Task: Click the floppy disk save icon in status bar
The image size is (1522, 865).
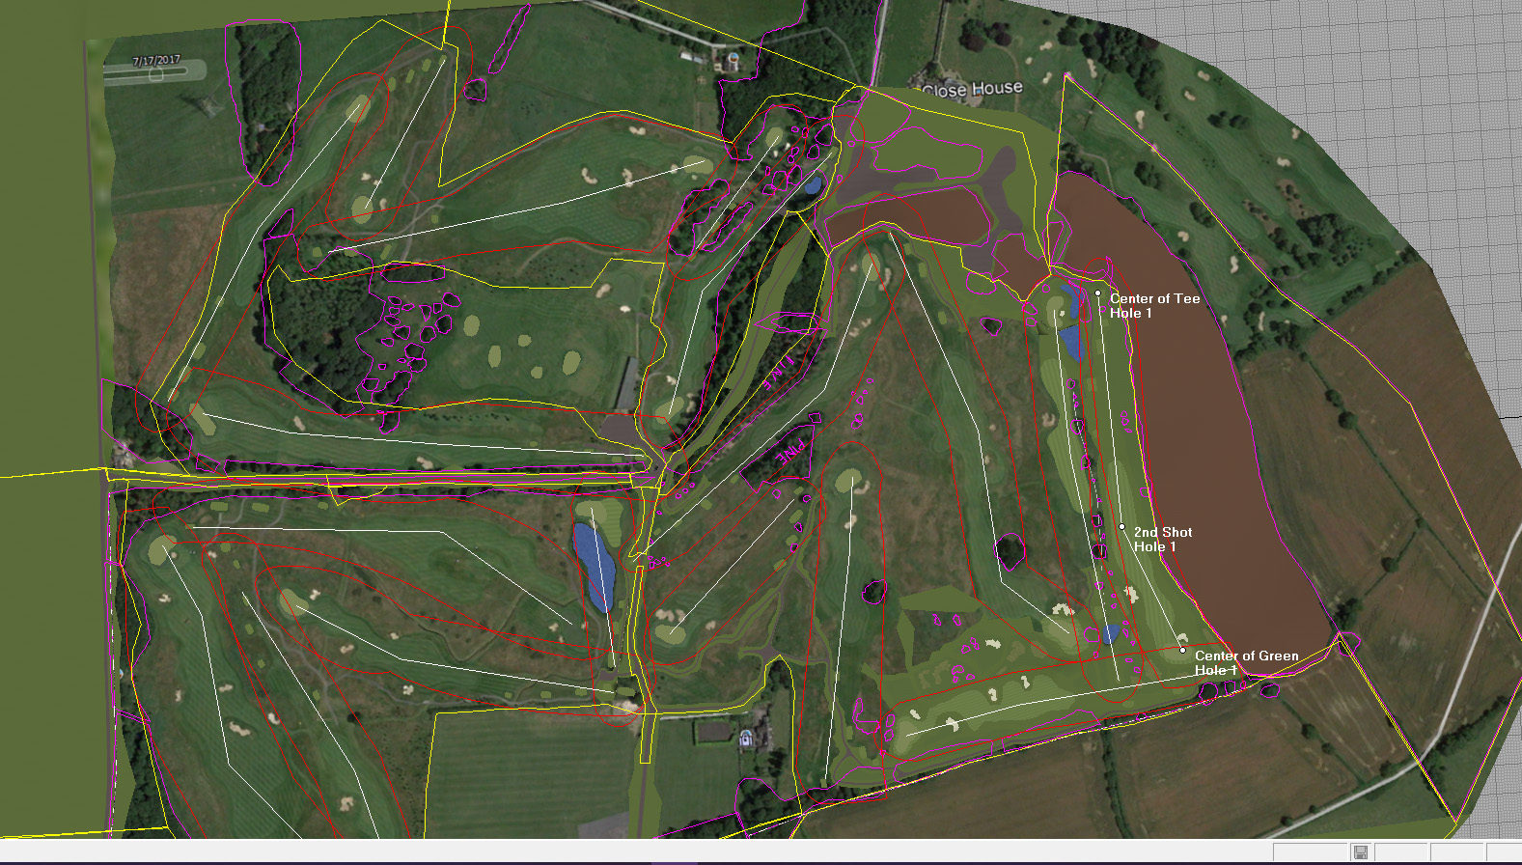Action: pyautogui.click(x=1360, y=852)
